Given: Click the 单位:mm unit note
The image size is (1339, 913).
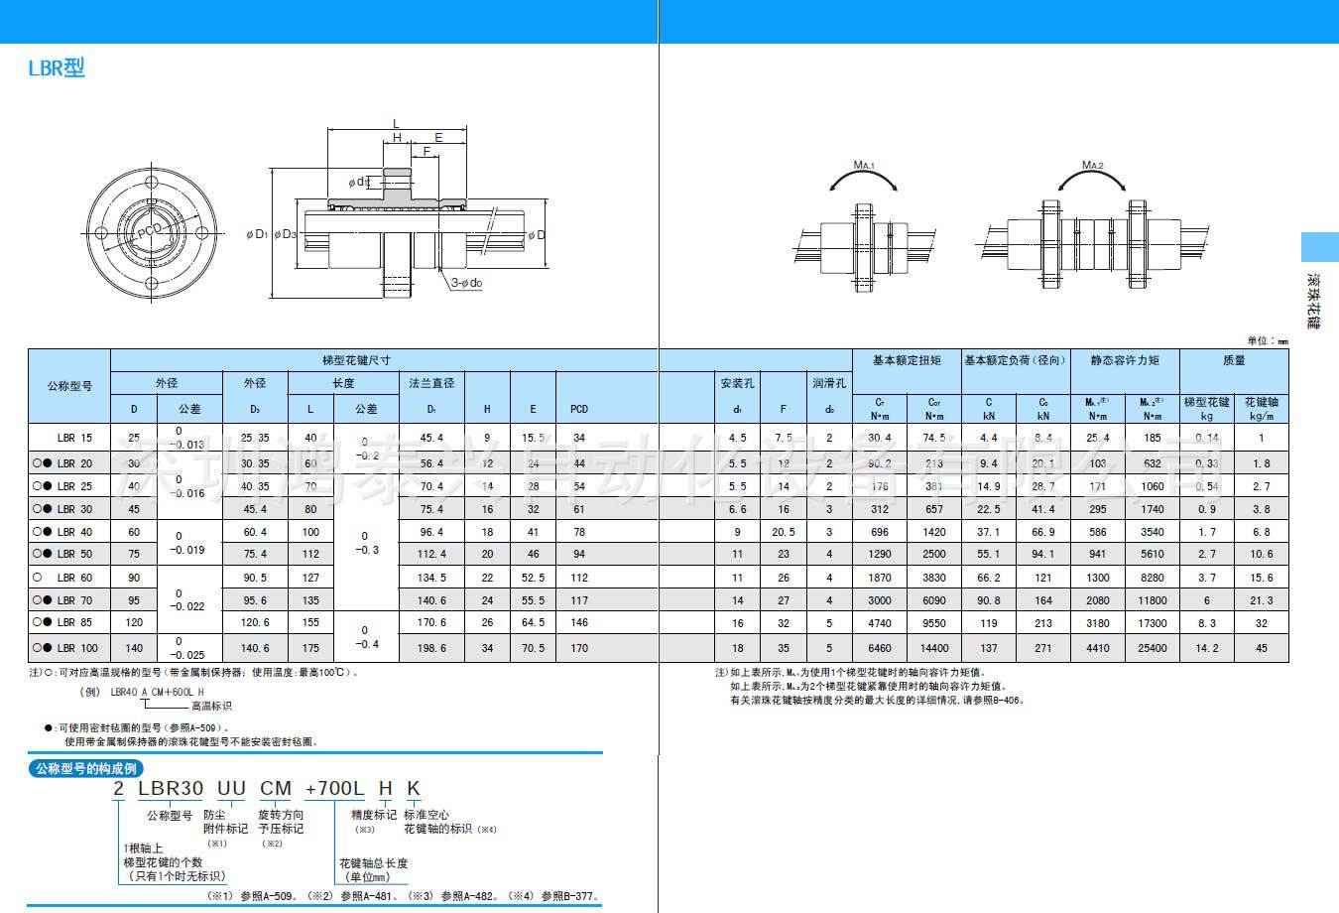Looking at the screenshot, I should (x=1269, y=341).
